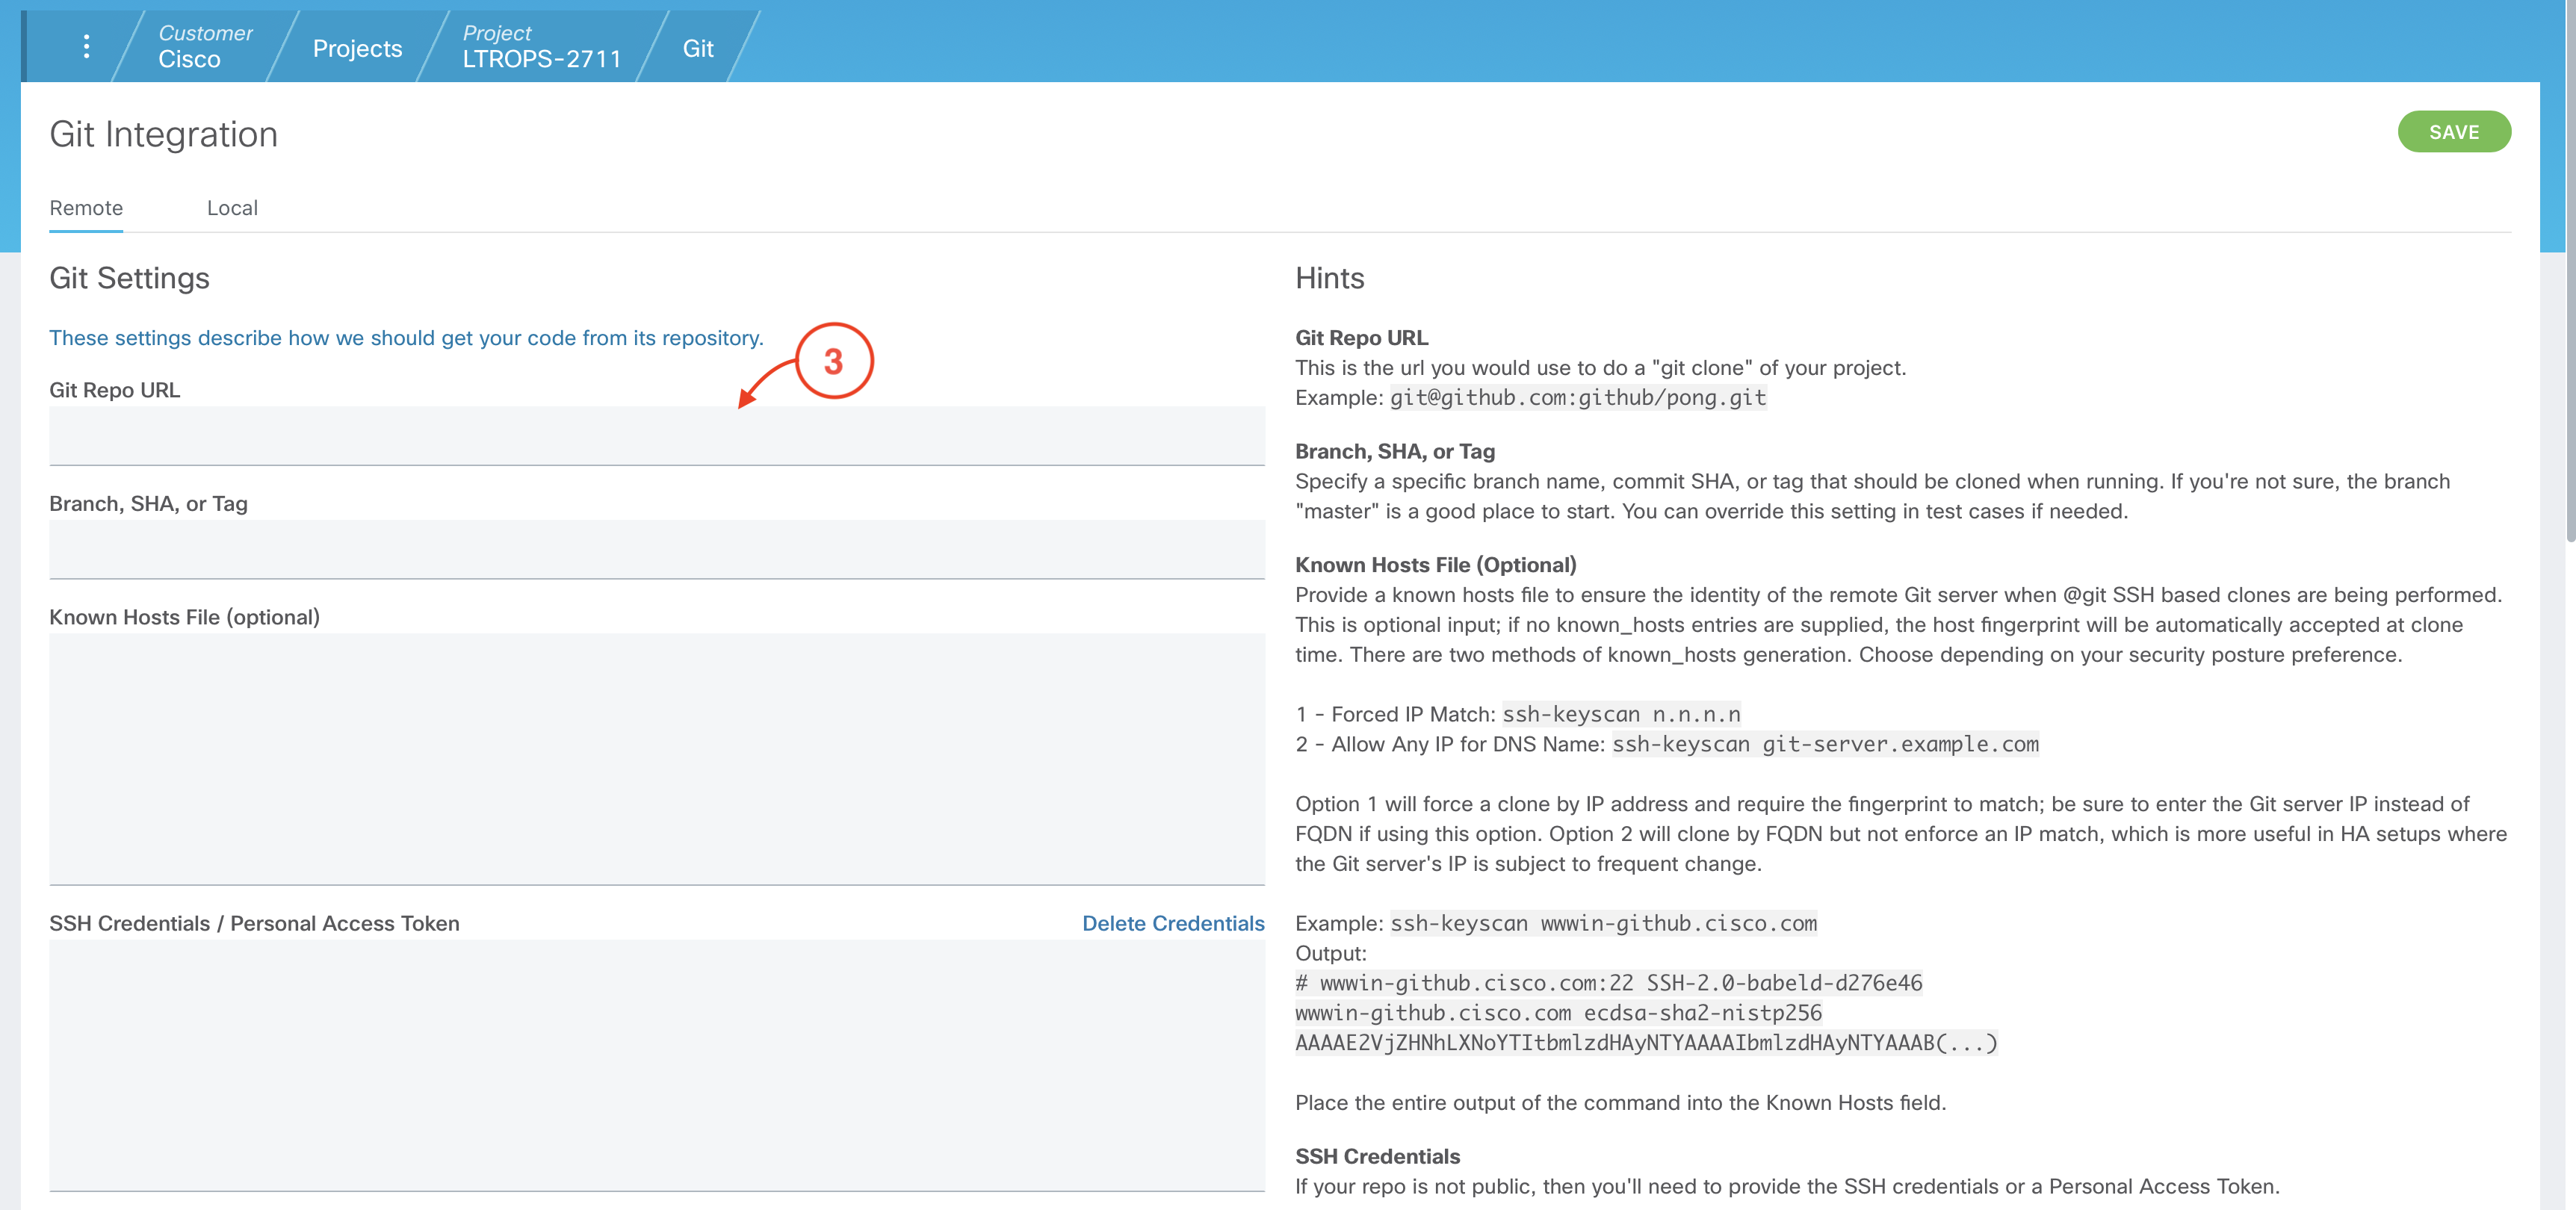Open the Project LTROPS-2711 breadcrumb
Viewport: 2576px width, 1210px height.
tap(541, 47)
